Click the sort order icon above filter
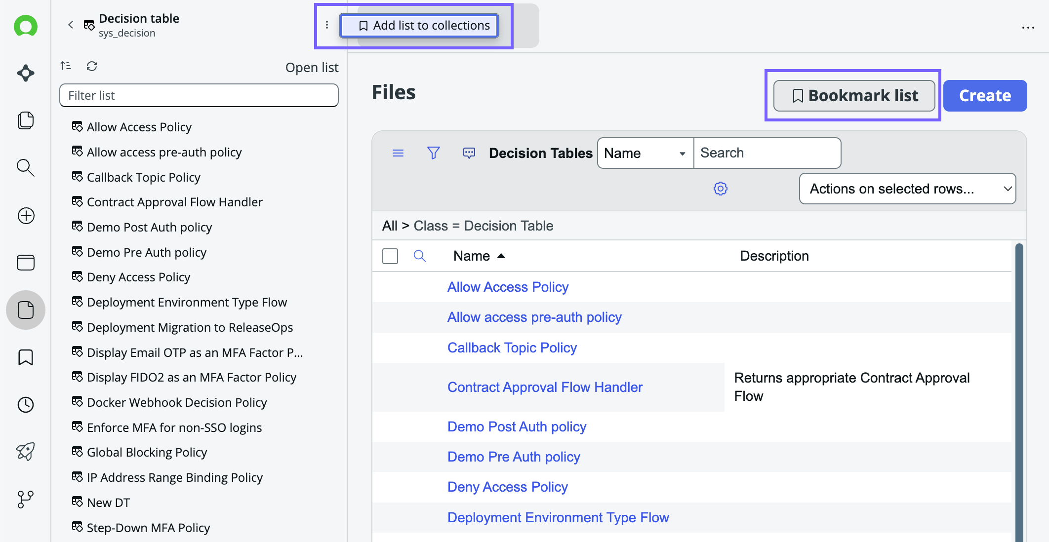Image resolution: width=1049 pixels, height=542 pixels. pyautogui.click(x=66, y=66)
